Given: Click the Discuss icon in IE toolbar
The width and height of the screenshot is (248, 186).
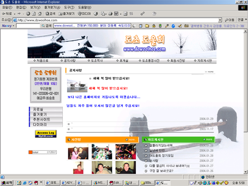Looking at the screenshot, I should pyautogui.click(x=125, y=14).
